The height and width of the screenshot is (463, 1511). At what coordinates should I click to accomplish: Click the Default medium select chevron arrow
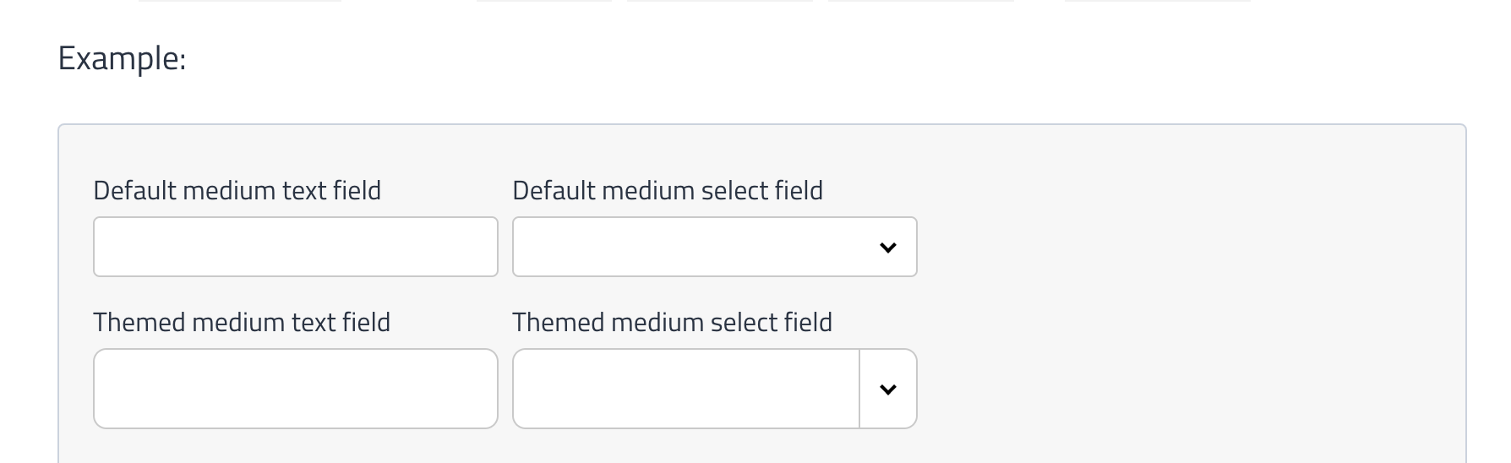(887, 248)
